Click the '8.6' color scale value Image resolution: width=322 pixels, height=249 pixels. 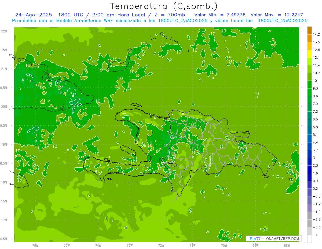point(316,96)
